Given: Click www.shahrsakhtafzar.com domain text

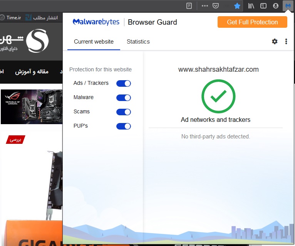Looking at the screenshot, I should click(x=218, y=69).
